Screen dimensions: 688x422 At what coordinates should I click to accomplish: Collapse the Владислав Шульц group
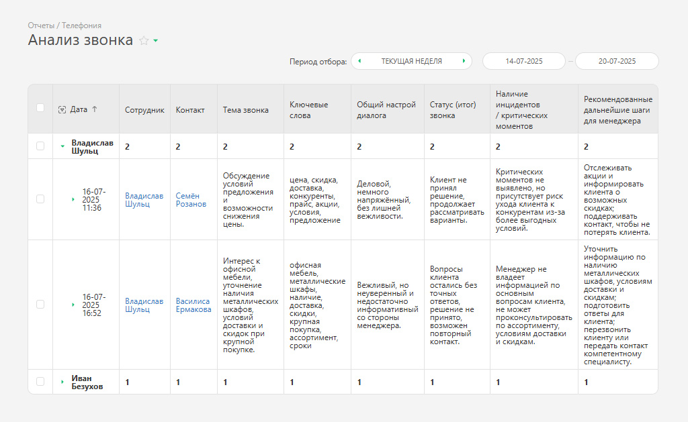(x=62, y=146)
